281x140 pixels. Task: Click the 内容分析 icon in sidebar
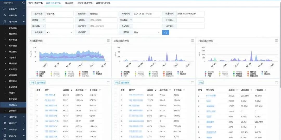point(5,129)
